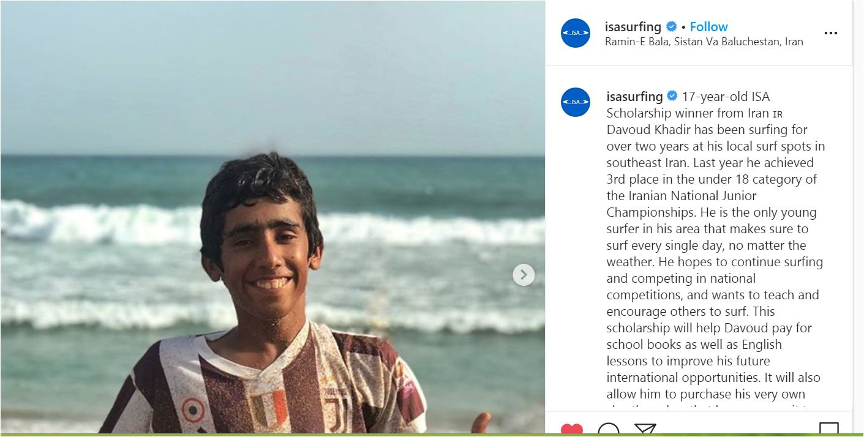The width and height of the screenshot is (864, 437).
Task: Click verified badge beside header username
Action: [x=672, y=27]
